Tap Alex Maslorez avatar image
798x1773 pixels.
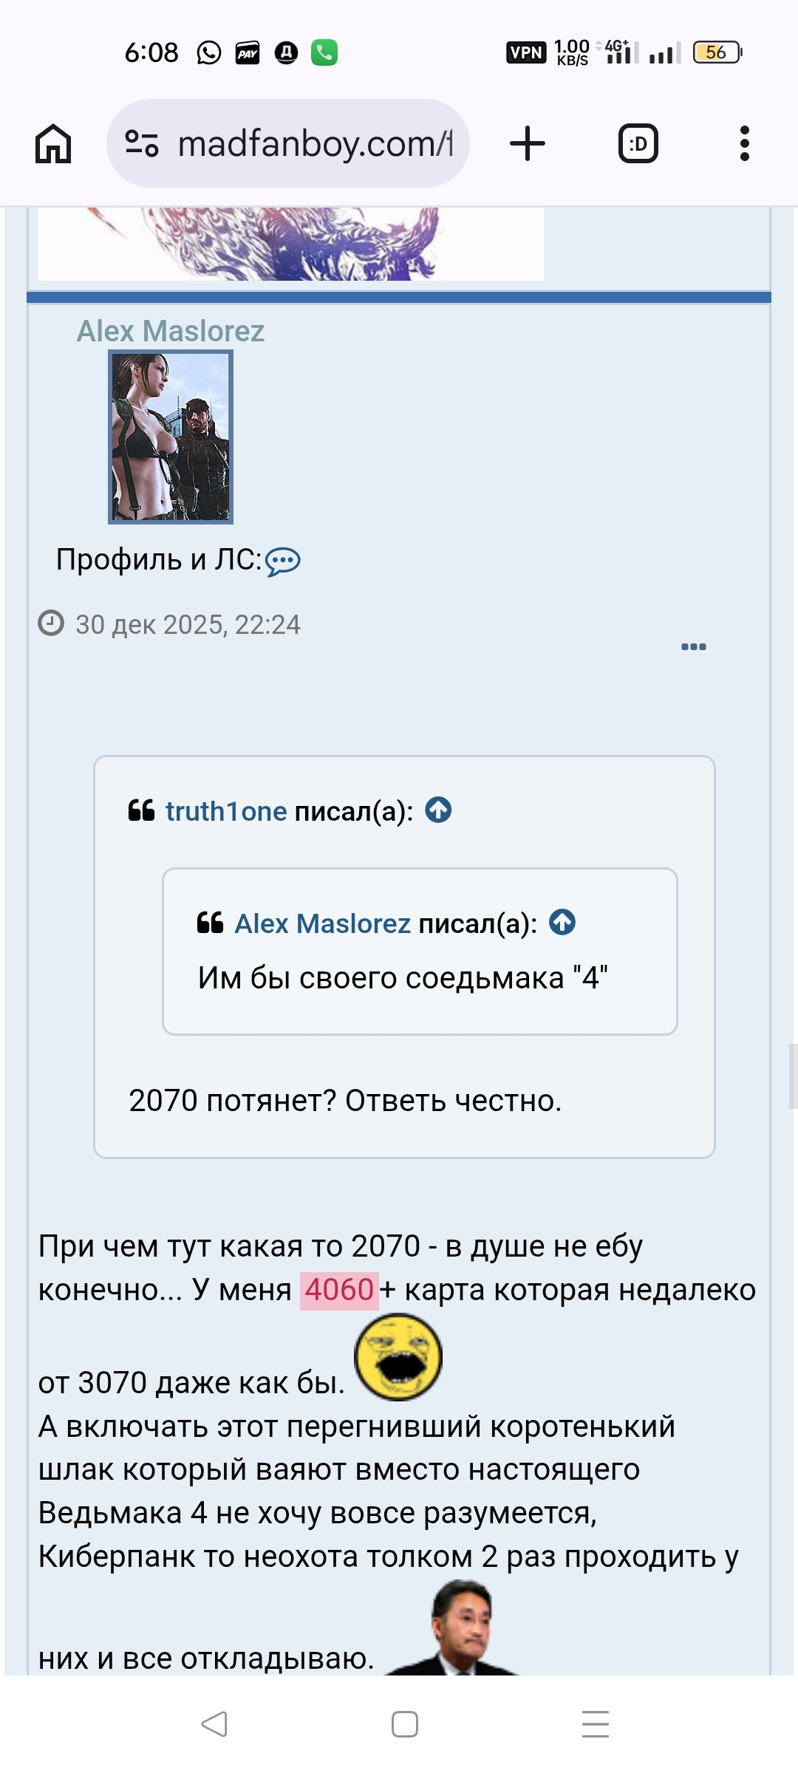click(x=171, y=437)
